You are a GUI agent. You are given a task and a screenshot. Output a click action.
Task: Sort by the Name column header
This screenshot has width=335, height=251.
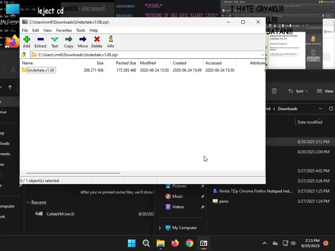[x=47, y=63]
